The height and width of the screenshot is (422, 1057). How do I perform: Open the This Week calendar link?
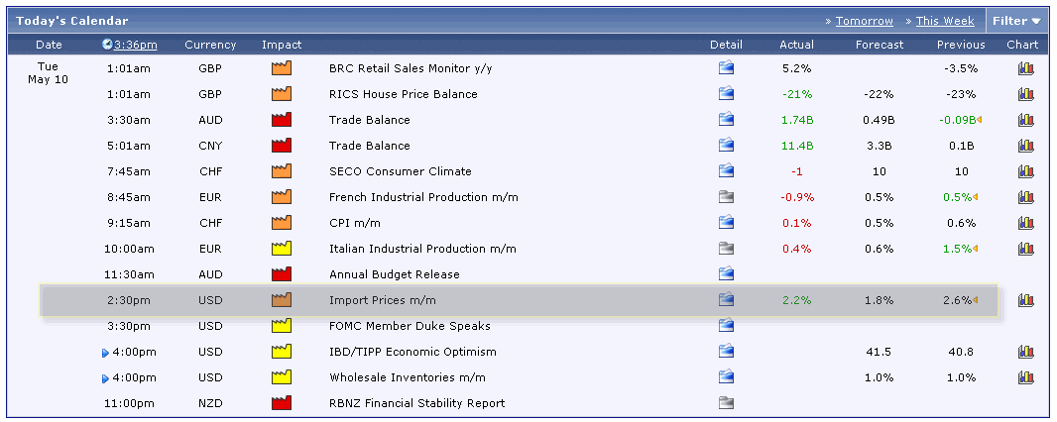[944, 21]
